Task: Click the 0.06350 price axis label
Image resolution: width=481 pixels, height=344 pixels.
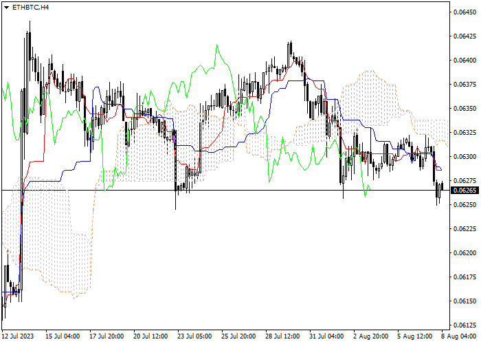Action: pyautogui.click(x=465, y=109)
